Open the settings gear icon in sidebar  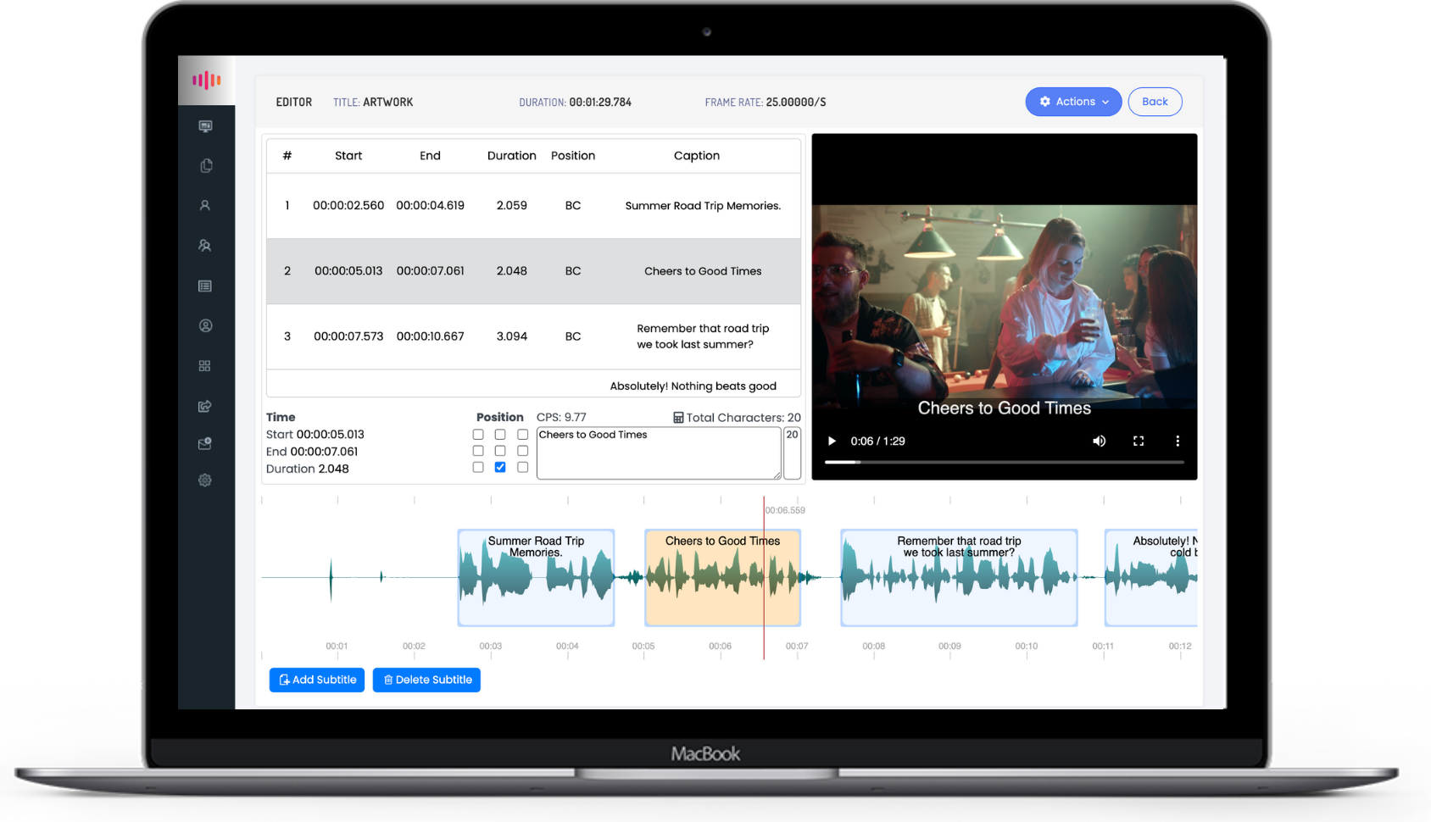pos(205,480)
